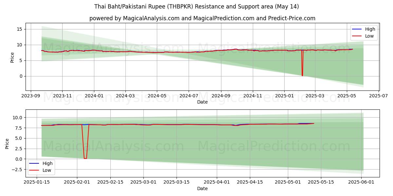This screenshot has width=393, height=196.
Task: Click the red price dip in bottom chart
Action: pyautogui.click(x=85, y=141)
